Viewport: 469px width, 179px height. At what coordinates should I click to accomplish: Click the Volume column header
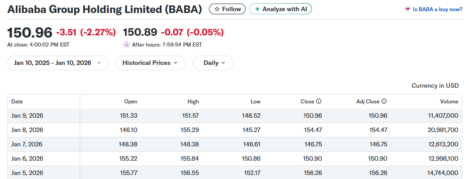click(449, 102)
